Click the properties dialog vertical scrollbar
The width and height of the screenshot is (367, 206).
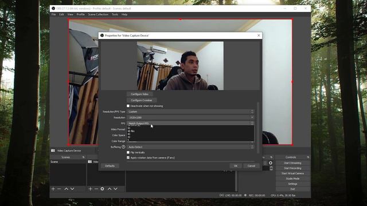[258, 128]
